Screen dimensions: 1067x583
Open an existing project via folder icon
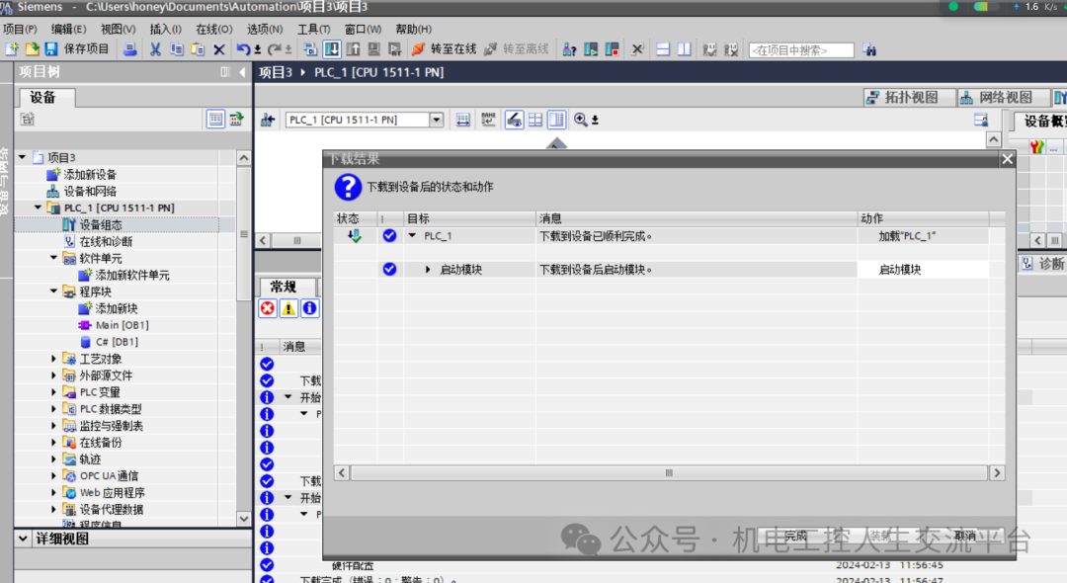32,49
